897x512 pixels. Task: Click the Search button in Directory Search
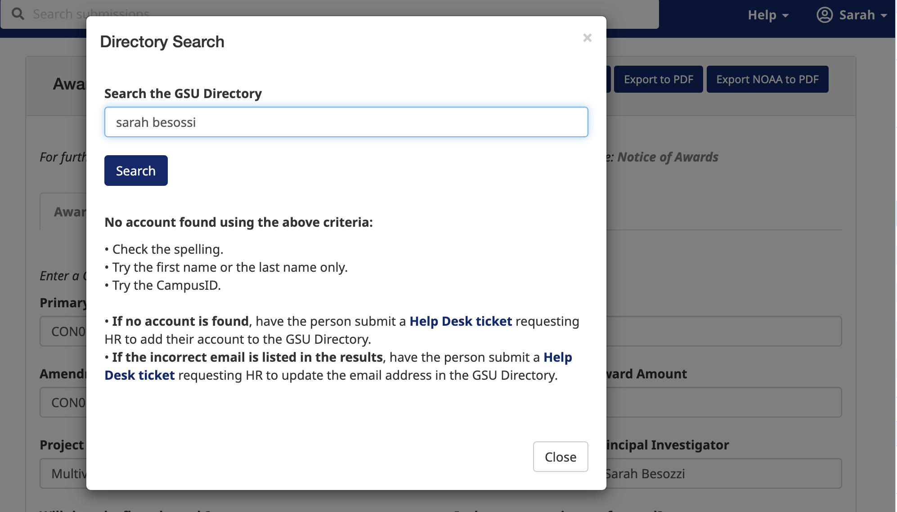[135, 171]
